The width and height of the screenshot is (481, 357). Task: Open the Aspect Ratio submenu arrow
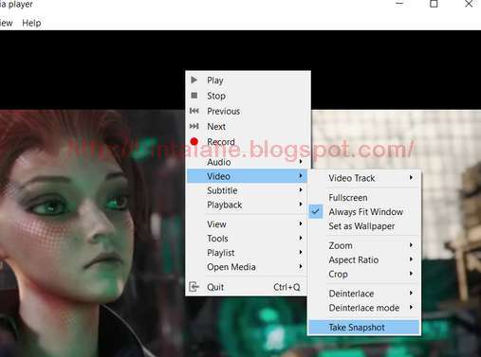pyautogui.click(x=411, y=259)
